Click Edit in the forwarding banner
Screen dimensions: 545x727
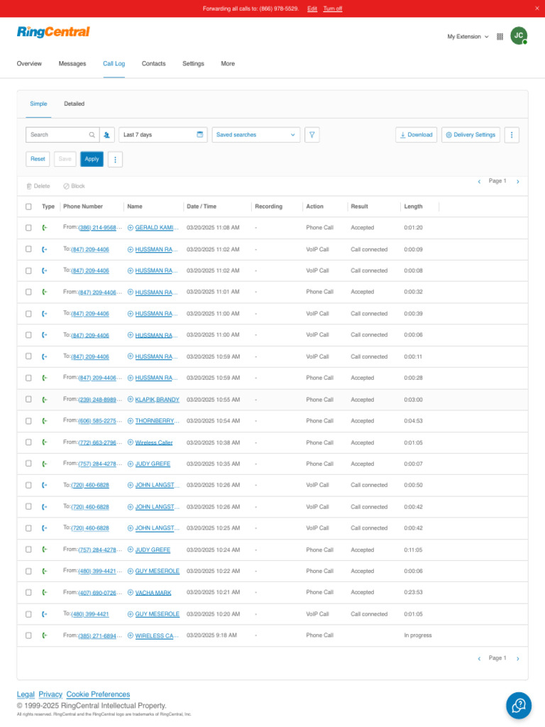[312, 9]
